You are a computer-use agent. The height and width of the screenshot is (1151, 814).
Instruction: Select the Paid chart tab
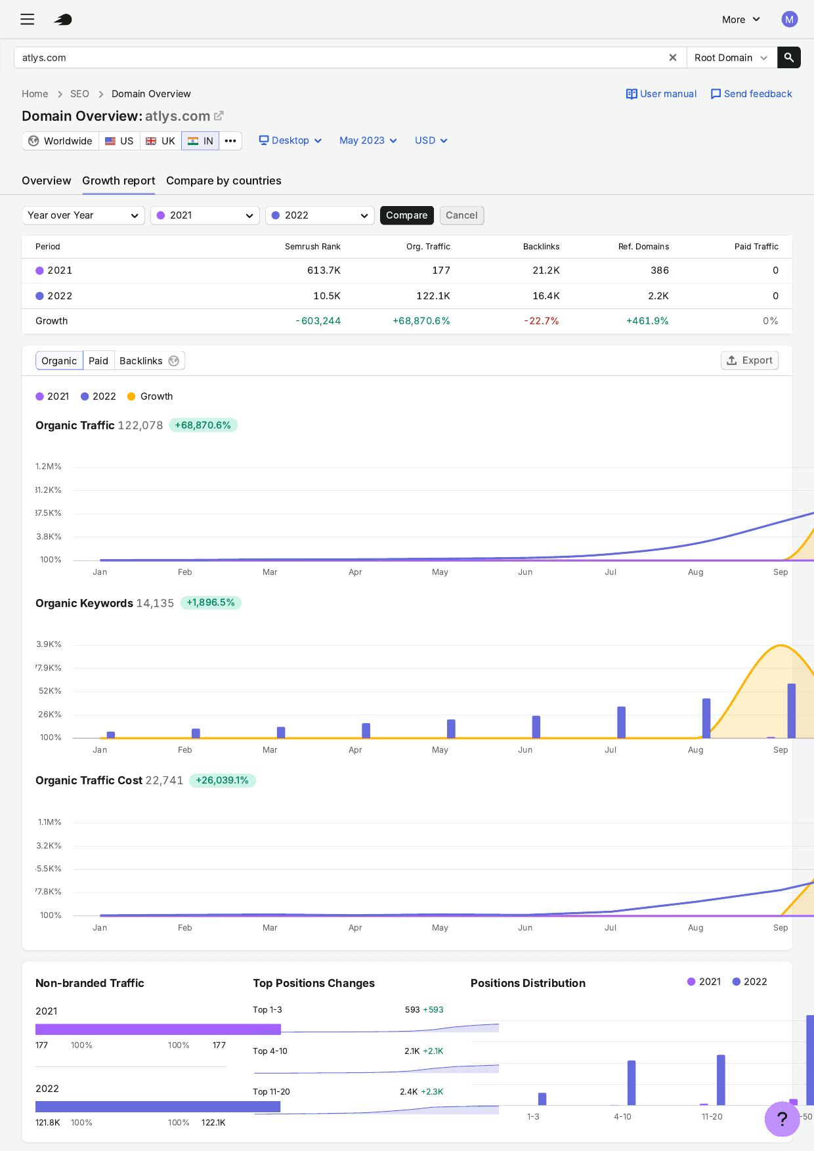(98, 361)
